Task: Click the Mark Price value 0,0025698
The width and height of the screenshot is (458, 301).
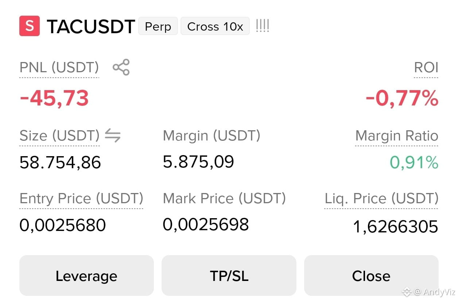Action: pyautogui.click(x=206, y=224)
